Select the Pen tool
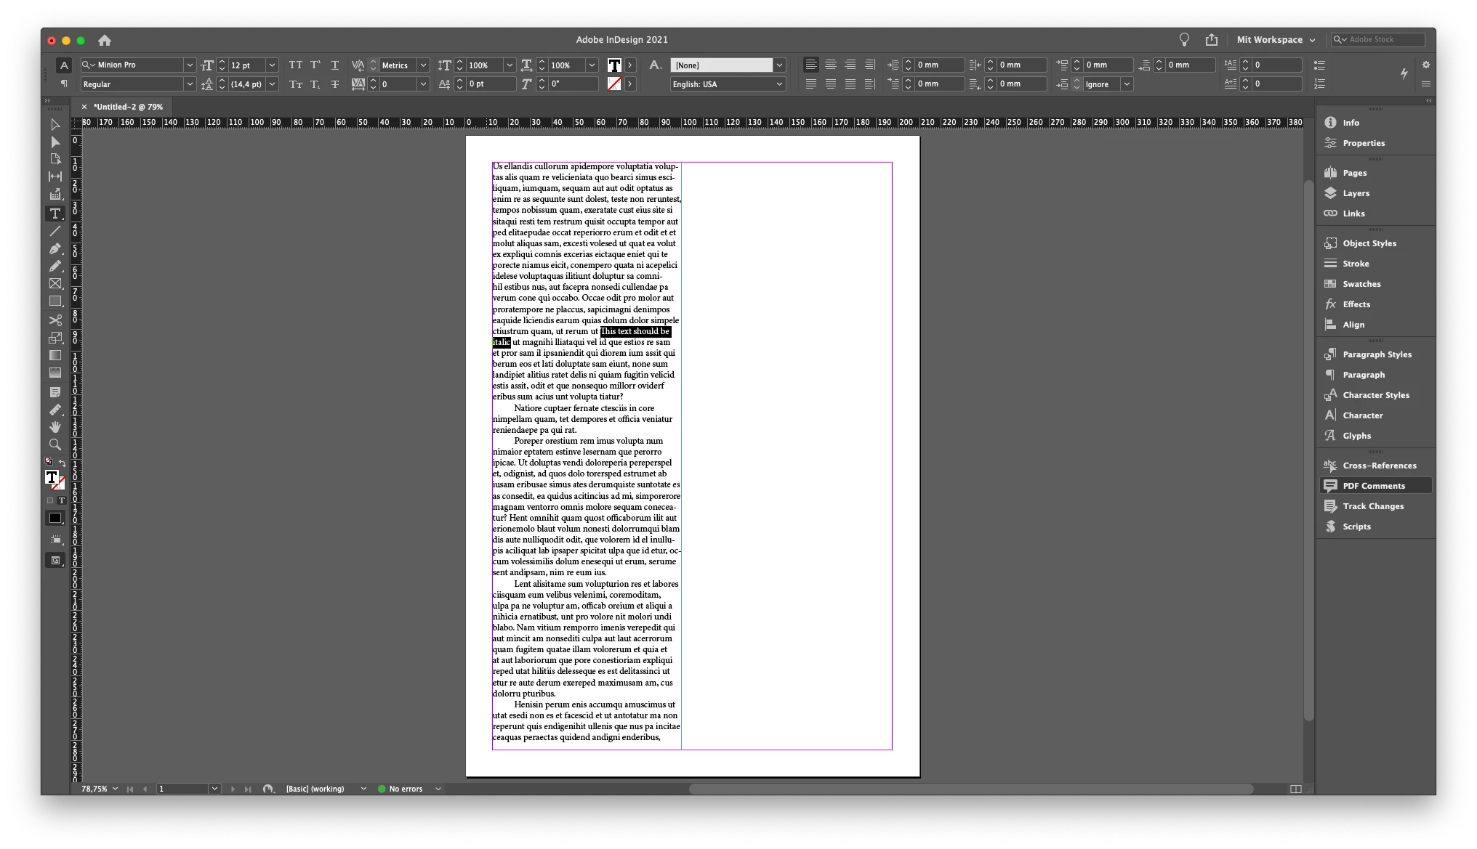 click(55, 248)
